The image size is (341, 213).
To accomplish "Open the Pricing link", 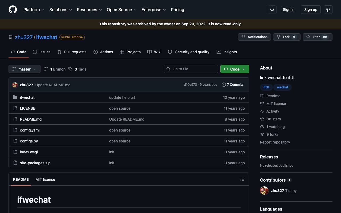I will click(x=177, y=10).
